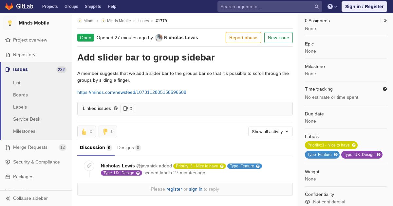Open the Groups menu
The height and width of the screenshot is (206, 393).
71,7
